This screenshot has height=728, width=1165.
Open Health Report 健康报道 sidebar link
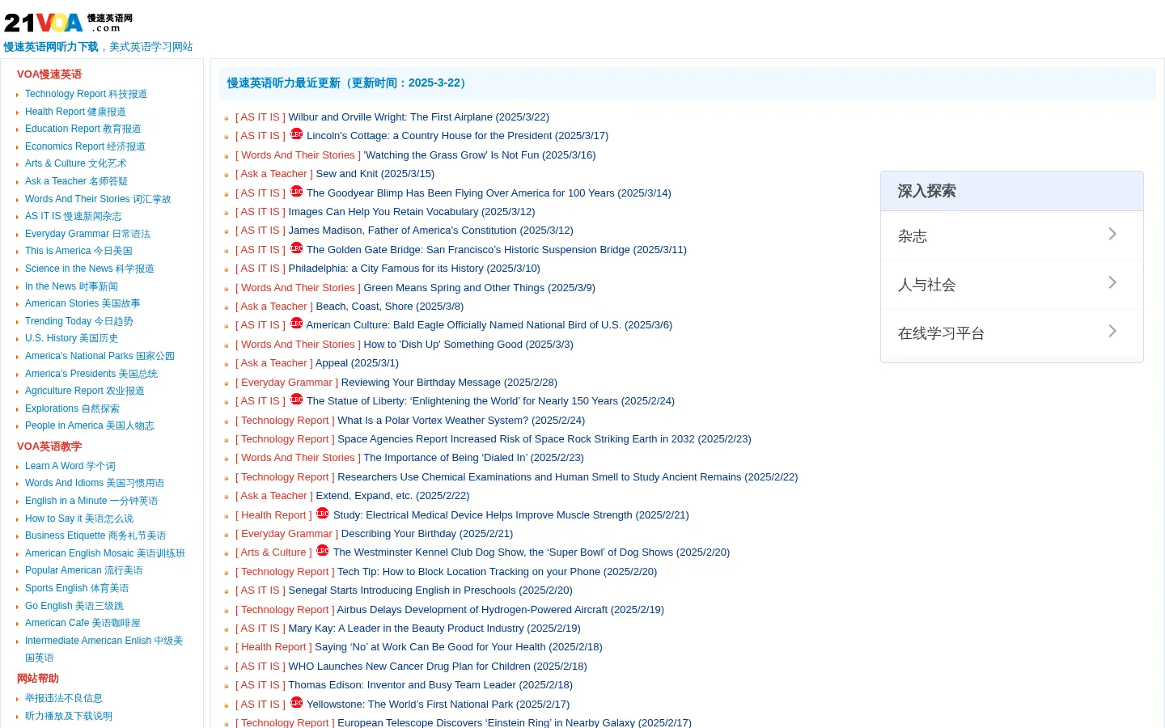tap(75, 112)
